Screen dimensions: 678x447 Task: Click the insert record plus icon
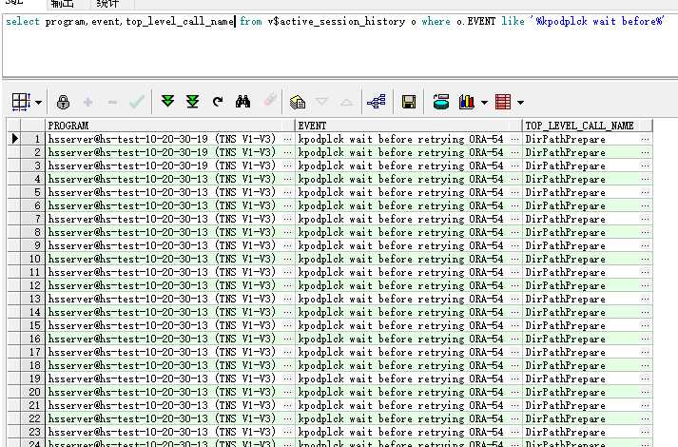[87, 103]
